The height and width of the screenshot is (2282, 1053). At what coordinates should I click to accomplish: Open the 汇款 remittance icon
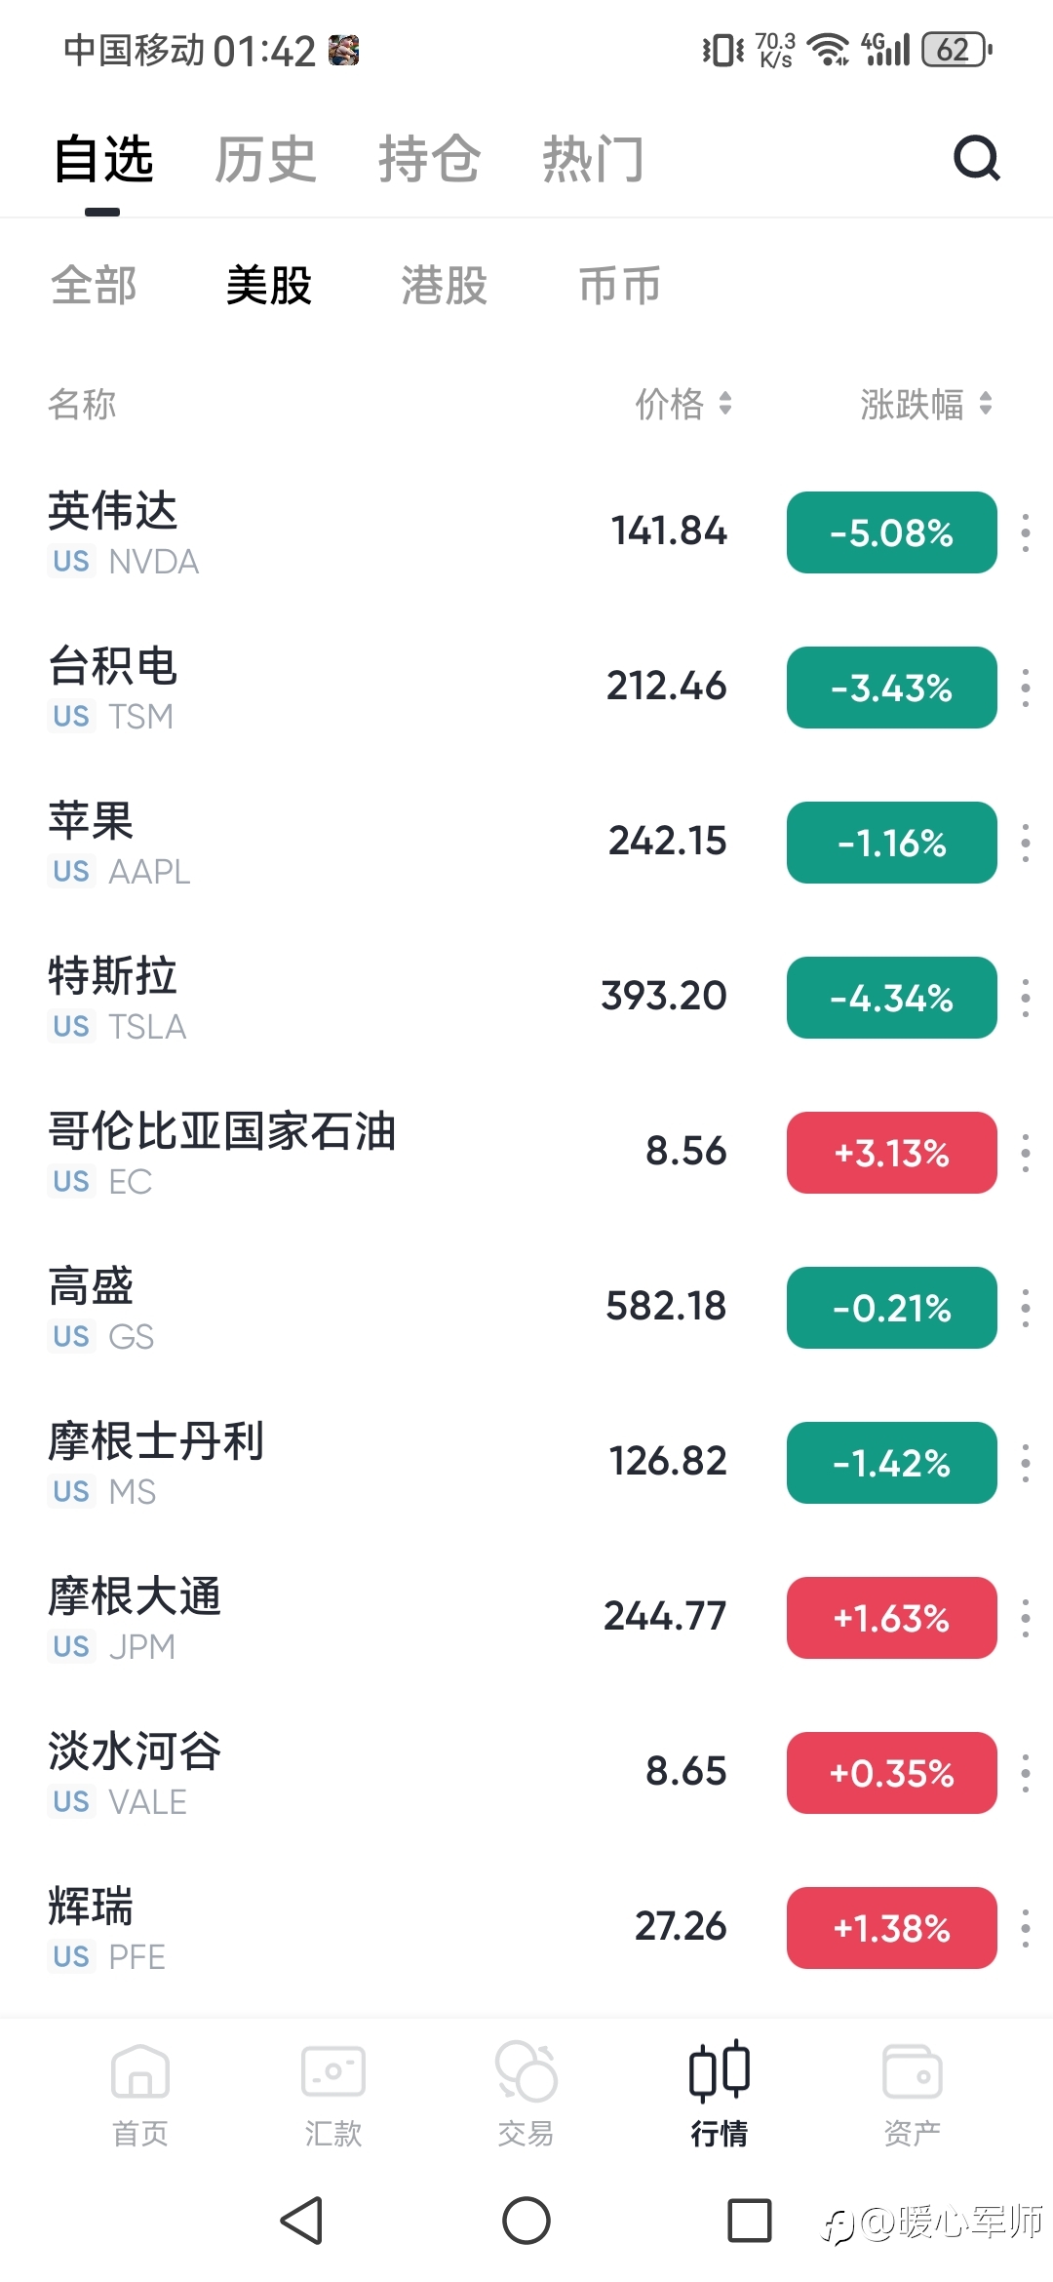[333, 2071]
